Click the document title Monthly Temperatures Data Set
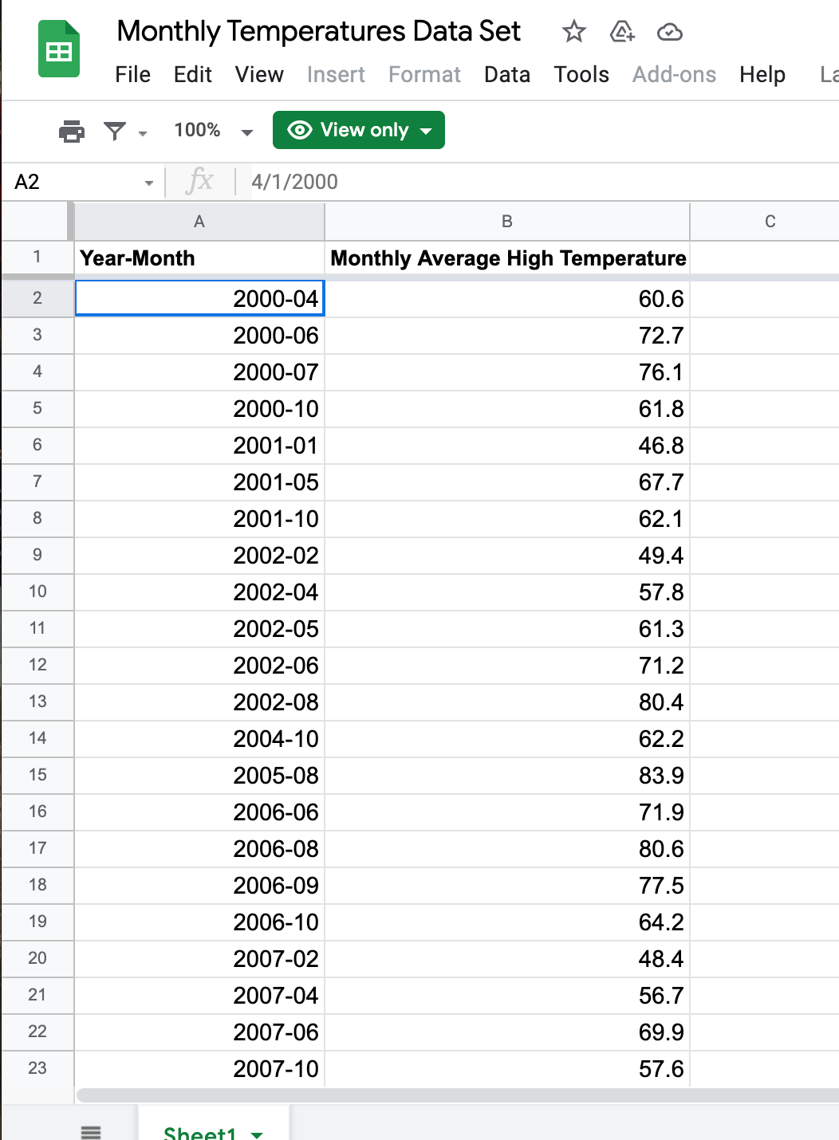The image size is (839, 1140). tap(319, 32)
